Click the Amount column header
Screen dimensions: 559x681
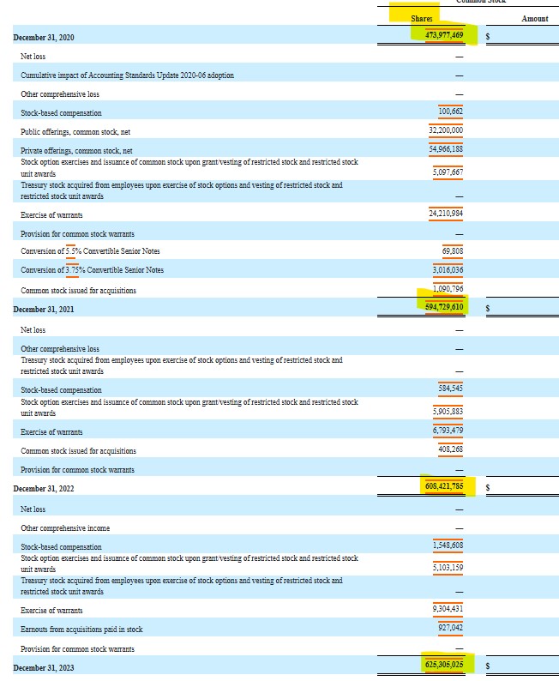point(535,19)
